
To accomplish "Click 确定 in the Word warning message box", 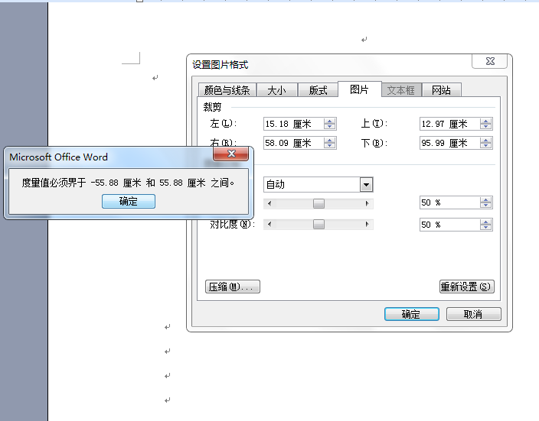I will (x=128, y=201).
